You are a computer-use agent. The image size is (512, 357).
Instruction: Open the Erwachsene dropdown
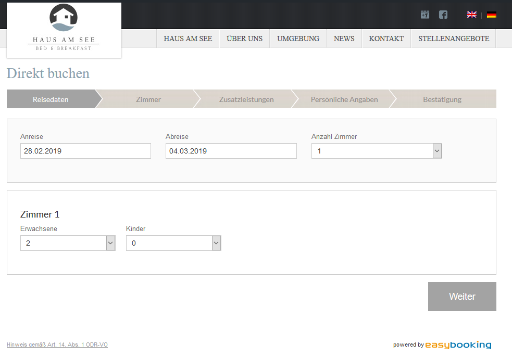click(x=68, y=243)
